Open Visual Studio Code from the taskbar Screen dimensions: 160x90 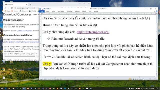pos(65,88)
